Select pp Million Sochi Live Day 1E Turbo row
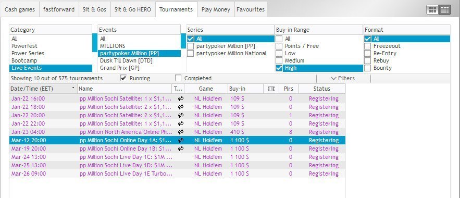The image size is (460, 198). 177,174
